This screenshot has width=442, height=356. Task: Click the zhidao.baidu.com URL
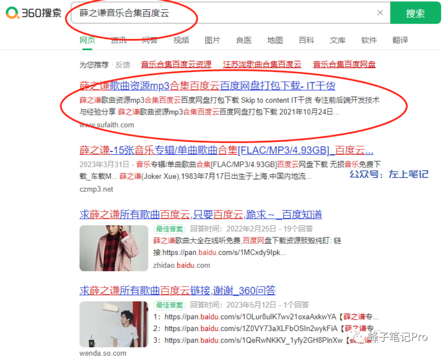(x=182, y=265)
